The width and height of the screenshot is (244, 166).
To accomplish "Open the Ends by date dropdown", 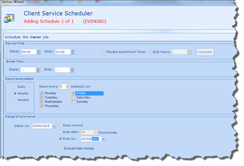I will (x=103, y=139).
